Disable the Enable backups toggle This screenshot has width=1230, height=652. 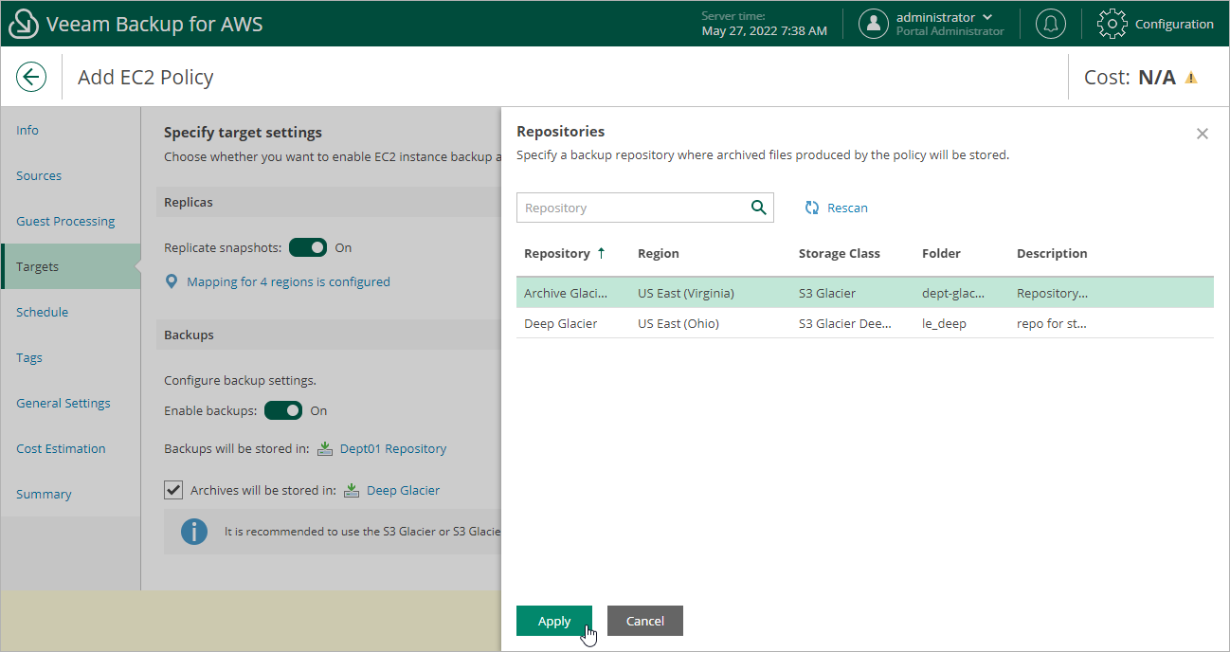[x=283, y=410]
